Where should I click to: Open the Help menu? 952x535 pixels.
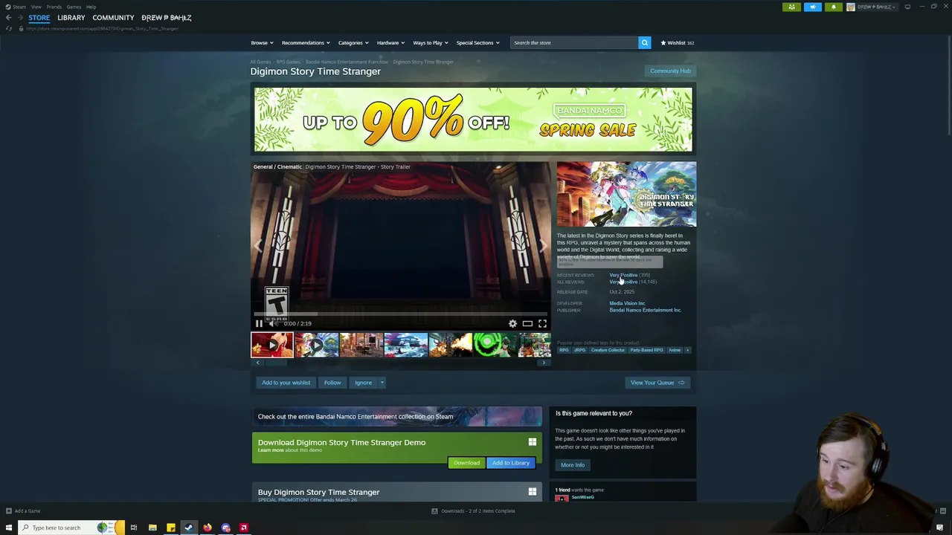click(91, 7)
